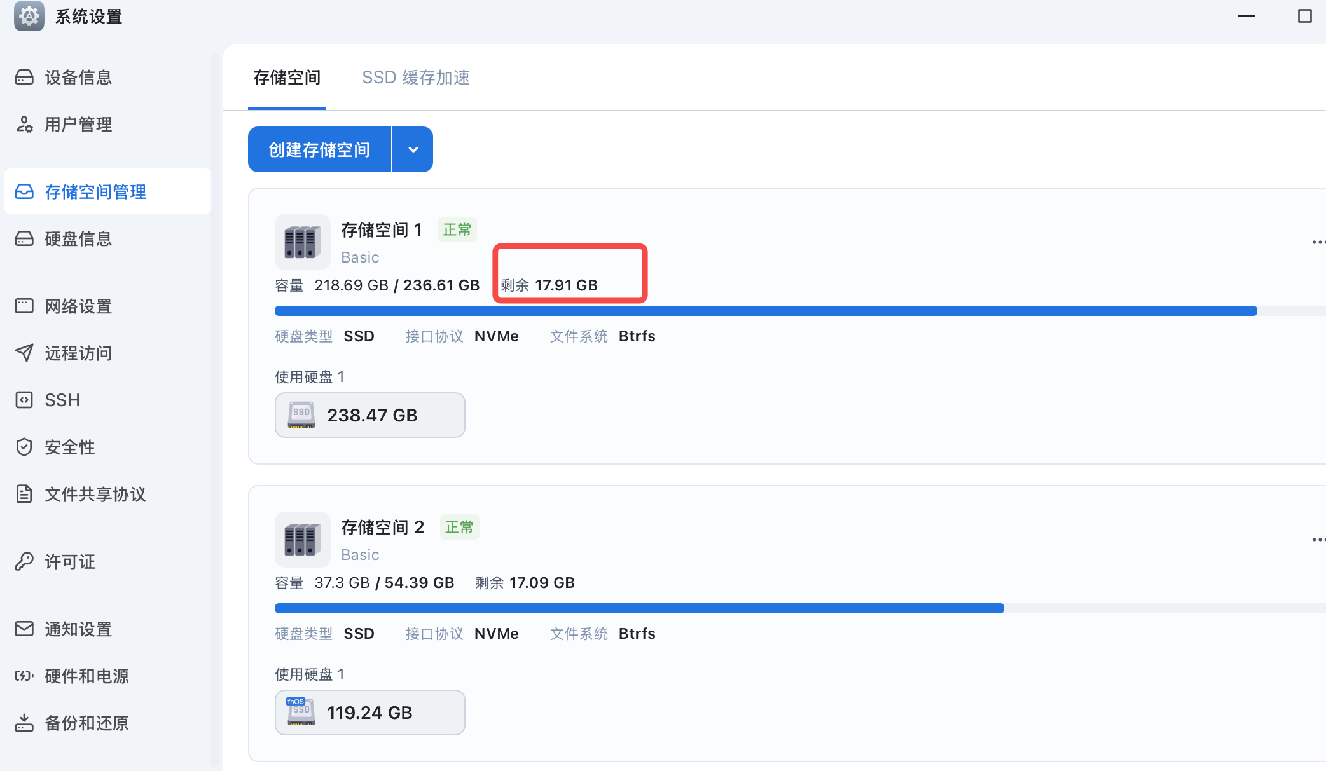Open 硬盘信息 disk info section
Screen dimensions: 1326x771
pyautogui.click(x=78, y=239)
